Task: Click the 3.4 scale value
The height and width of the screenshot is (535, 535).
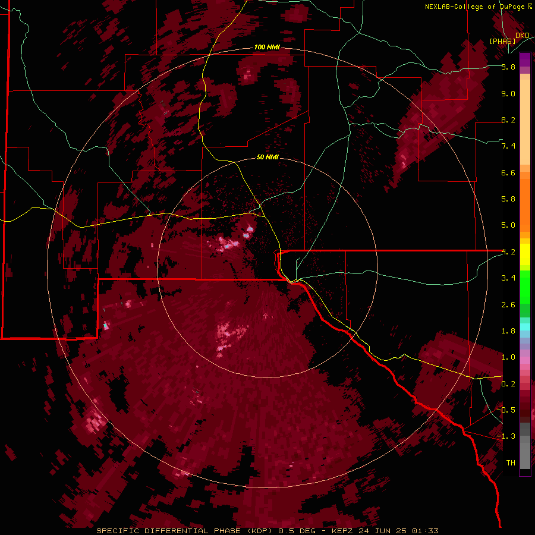Action: click(508, 278)
